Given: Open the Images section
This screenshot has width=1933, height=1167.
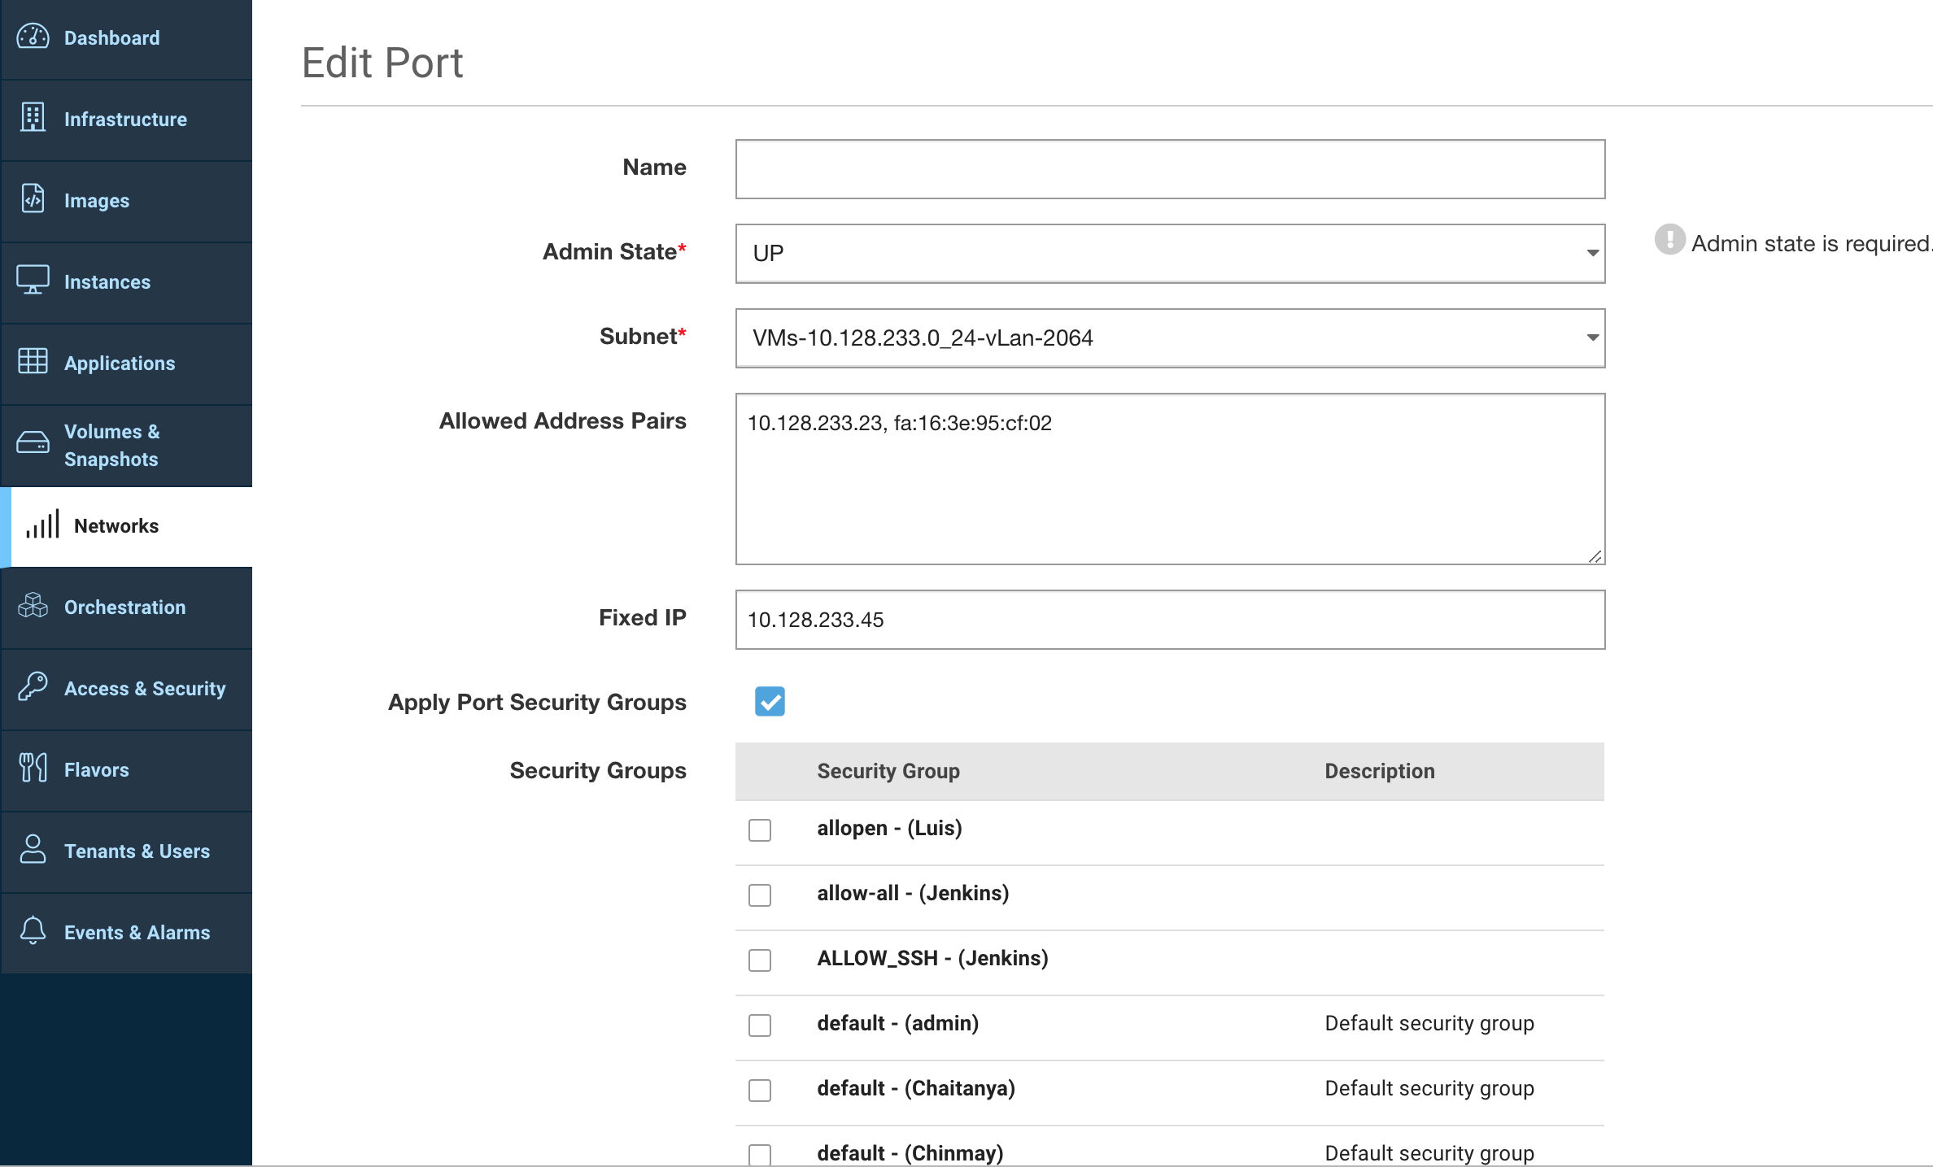Looking at the screenshot, I should (127, 201).
